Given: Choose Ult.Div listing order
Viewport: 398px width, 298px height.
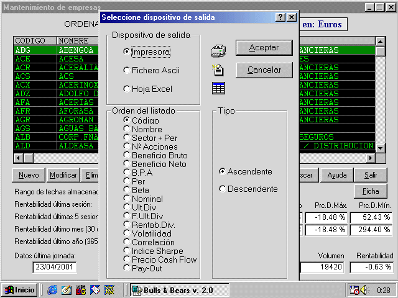Looking at the screenshot, I should coord(140,207).
